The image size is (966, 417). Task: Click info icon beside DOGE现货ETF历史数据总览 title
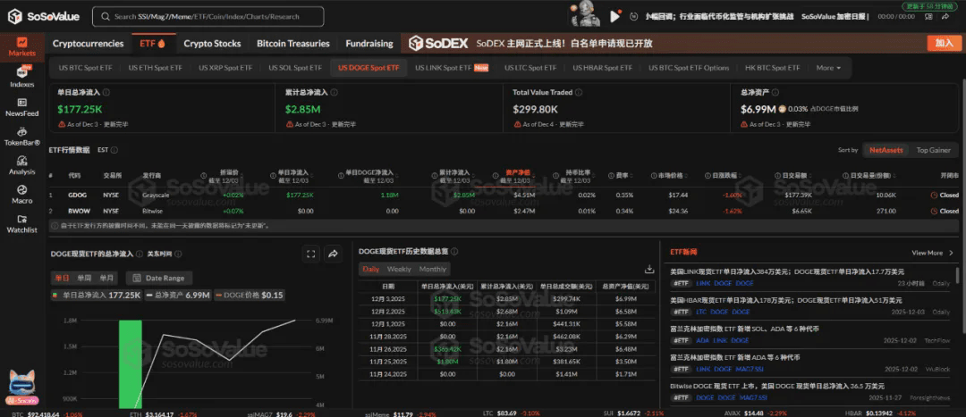pyautogui.click(x=454, y=252)
